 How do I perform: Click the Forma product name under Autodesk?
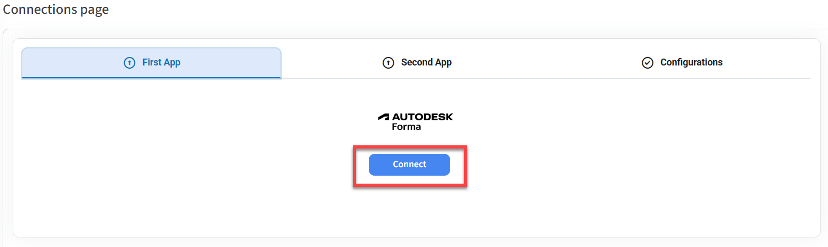tap(406, 127)
